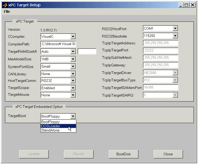The image size is (199, 164).
Task: Click the TcpIpSubNetMask field
Action: pos(160,58)
